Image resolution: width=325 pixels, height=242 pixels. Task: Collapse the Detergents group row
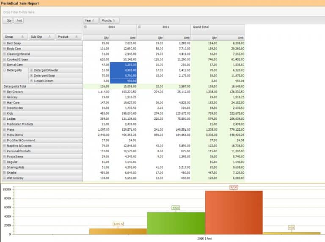pos(5,70)
